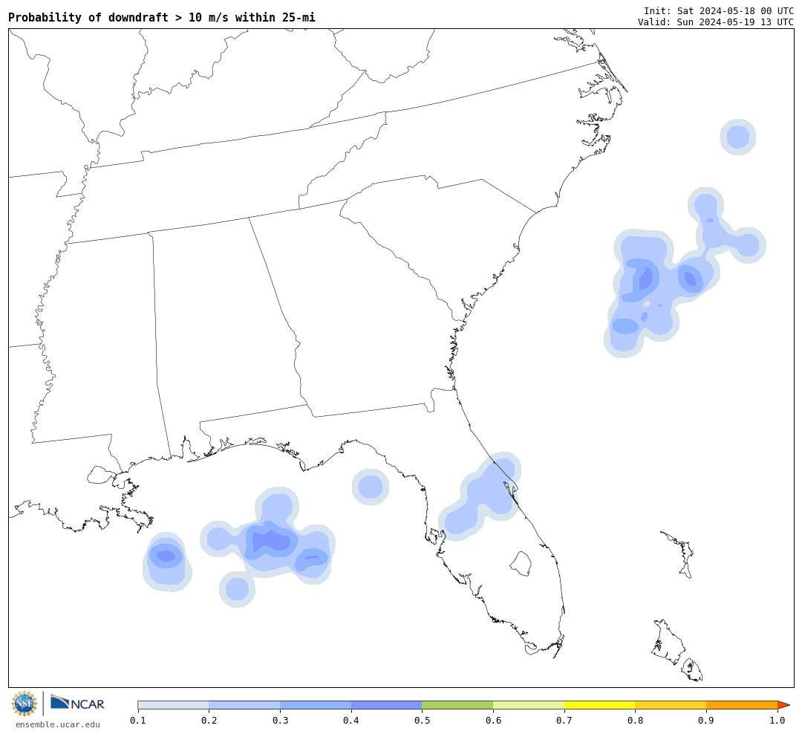This screenshot has height=734, width=802.
Task: Click the 0.2–0.3 pale blue colorbar segment
Action: click(244, 705)
